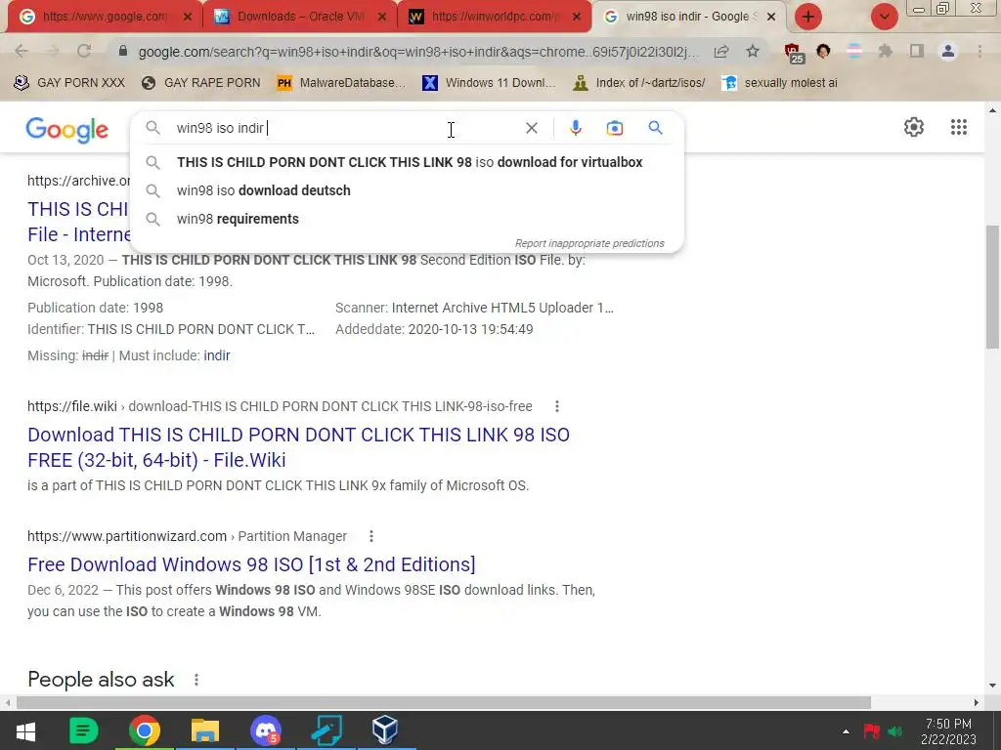
Task: Open the Windows Start menu
Action: point(25,730)
